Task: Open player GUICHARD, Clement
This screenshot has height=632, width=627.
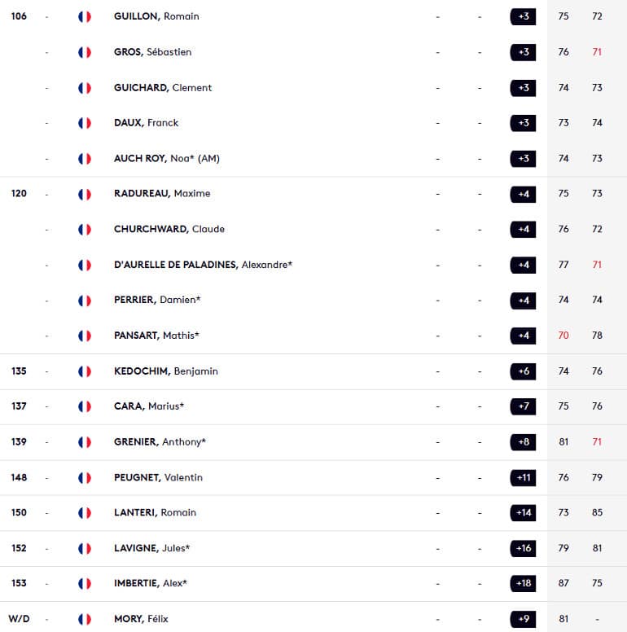Action: click(x=163, y=87)
